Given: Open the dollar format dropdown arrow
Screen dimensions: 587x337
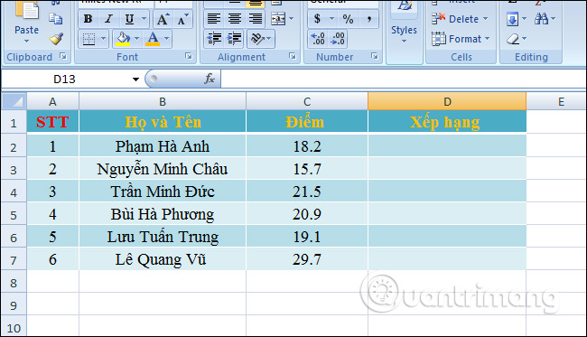Looking at the screenshot, I should pyautogui.click(x=331, y=19).
